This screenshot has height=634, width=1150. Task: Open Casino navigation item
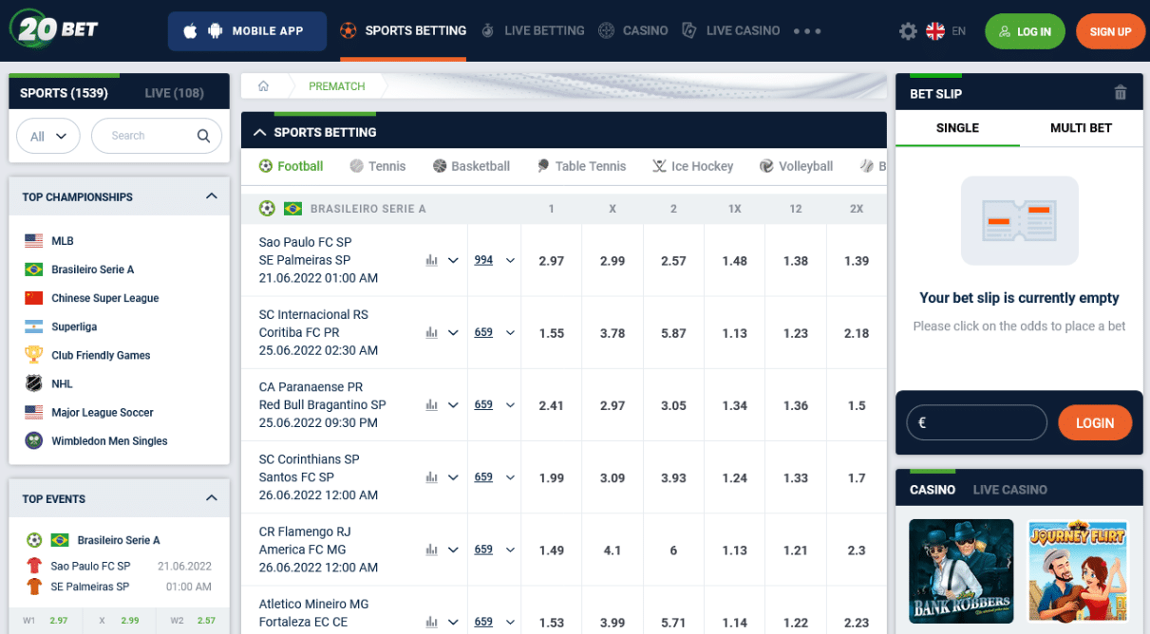click(633, 31)
